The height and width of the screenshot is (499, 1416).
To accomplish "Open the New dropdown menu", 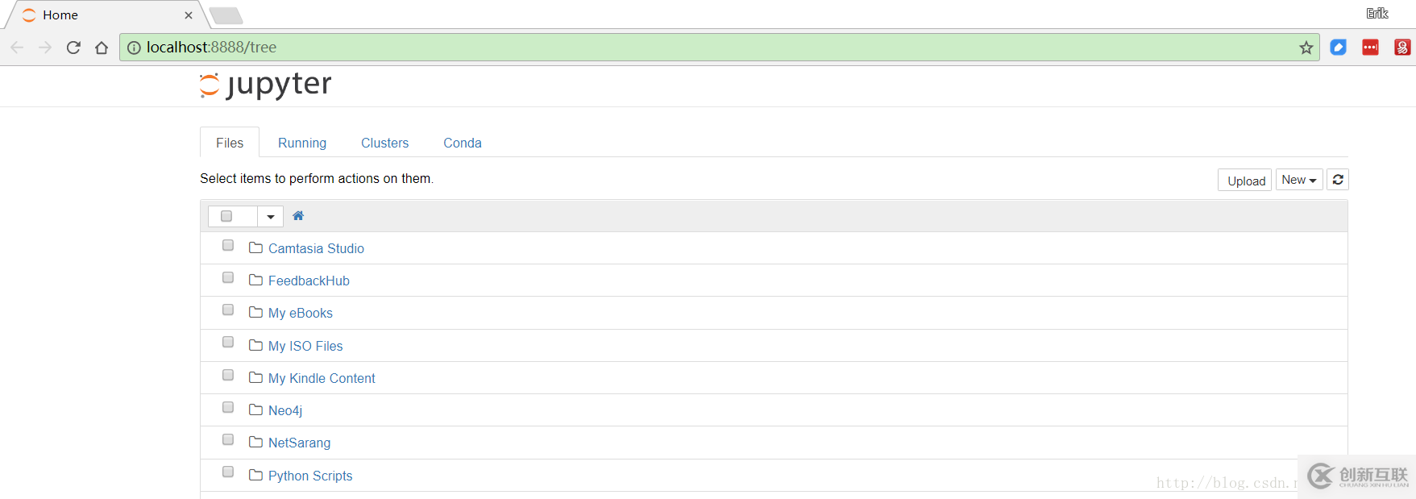I will tap(1299, 180).
